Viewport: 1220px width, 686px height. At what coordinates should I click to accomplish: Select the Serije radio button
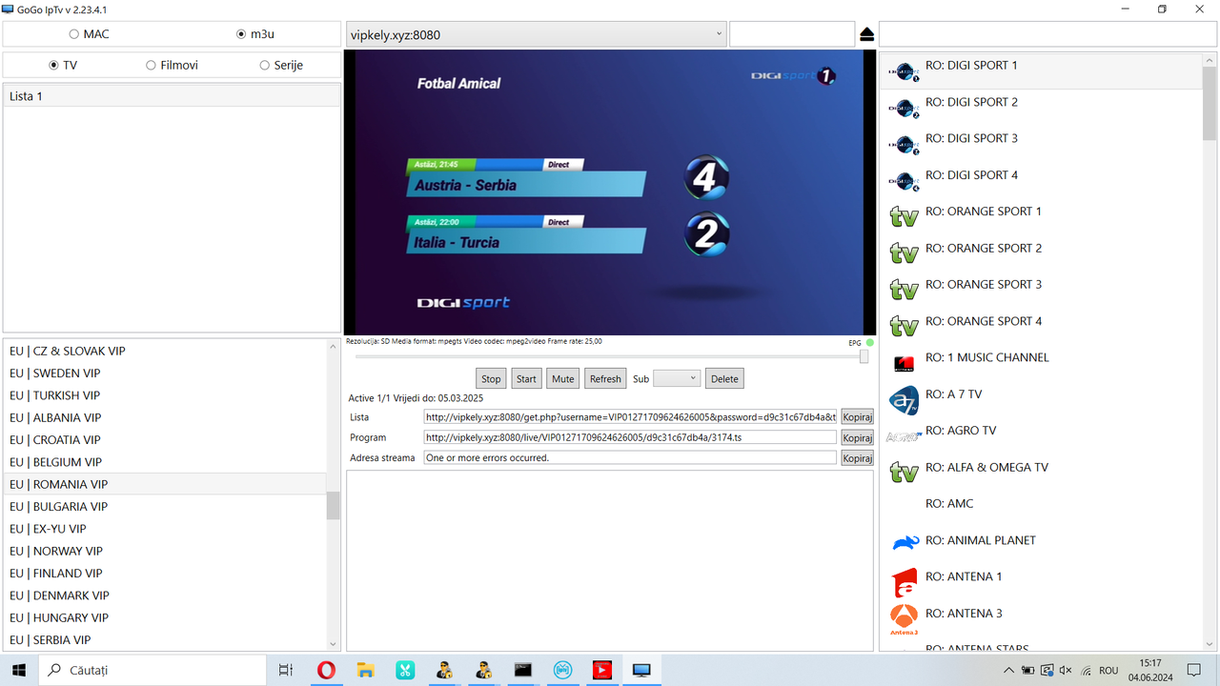pos(265,65)
